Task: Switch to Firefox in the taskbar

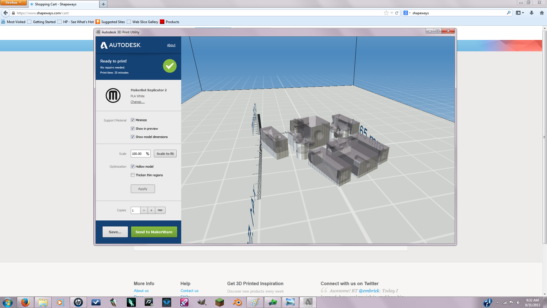Action: [x=25, y=302]
